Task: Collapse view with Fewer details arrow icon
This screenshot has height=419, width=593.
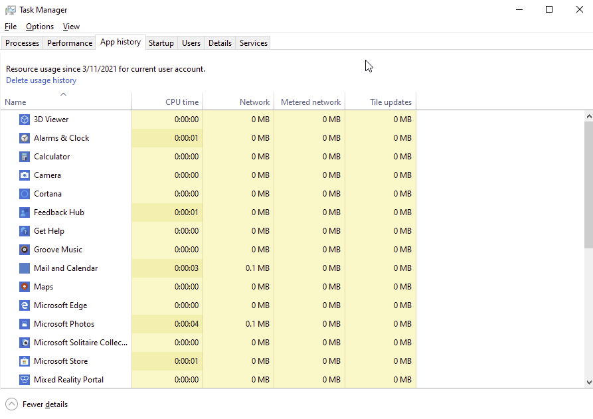Action: click(12, 404)
